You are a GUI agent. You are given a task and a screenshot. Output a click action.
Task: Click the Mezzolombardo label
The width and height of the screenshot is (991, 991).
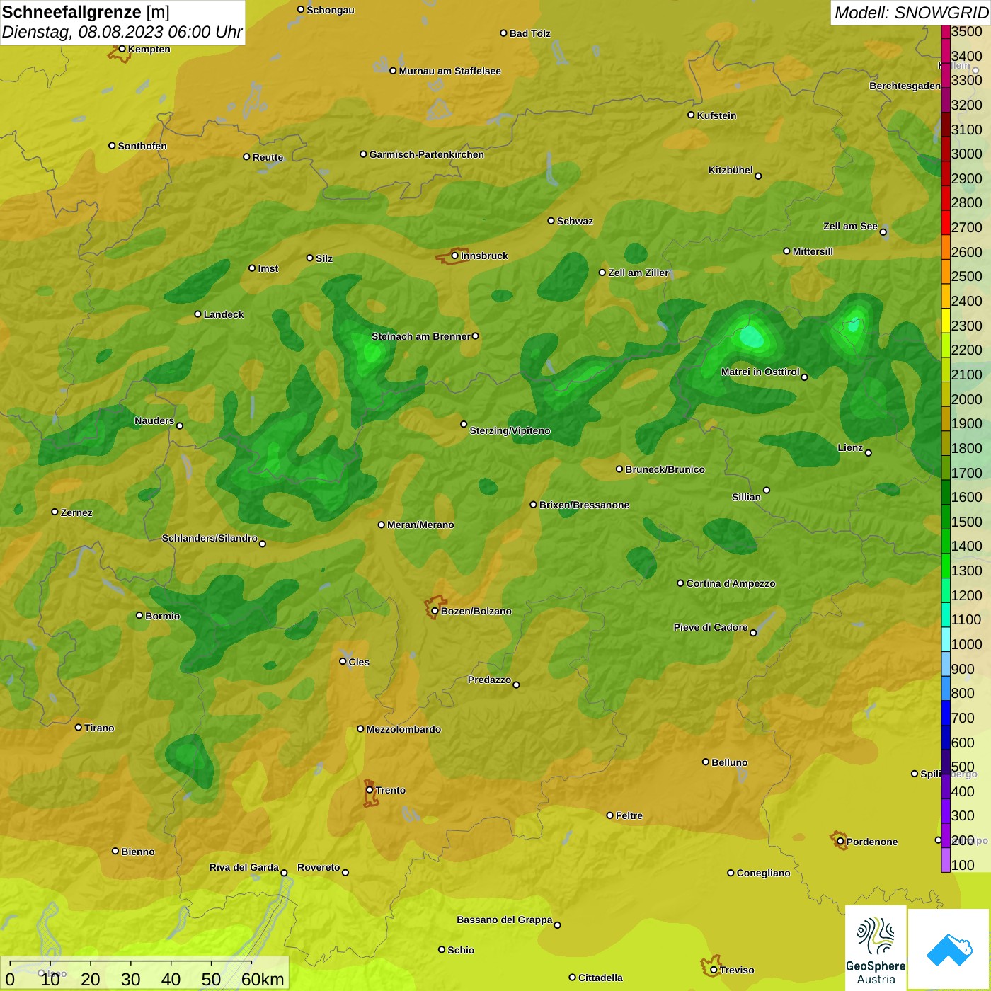point(403,729)
